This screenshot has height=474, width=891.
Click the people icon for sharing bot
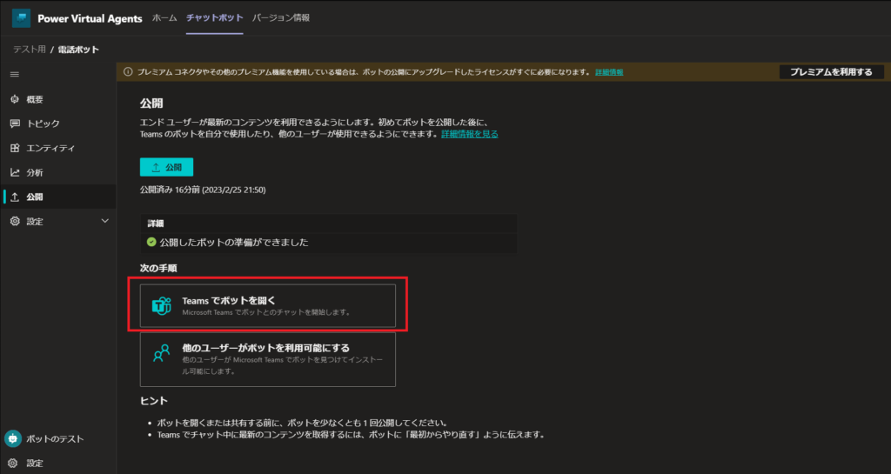(x=161, y=353)
